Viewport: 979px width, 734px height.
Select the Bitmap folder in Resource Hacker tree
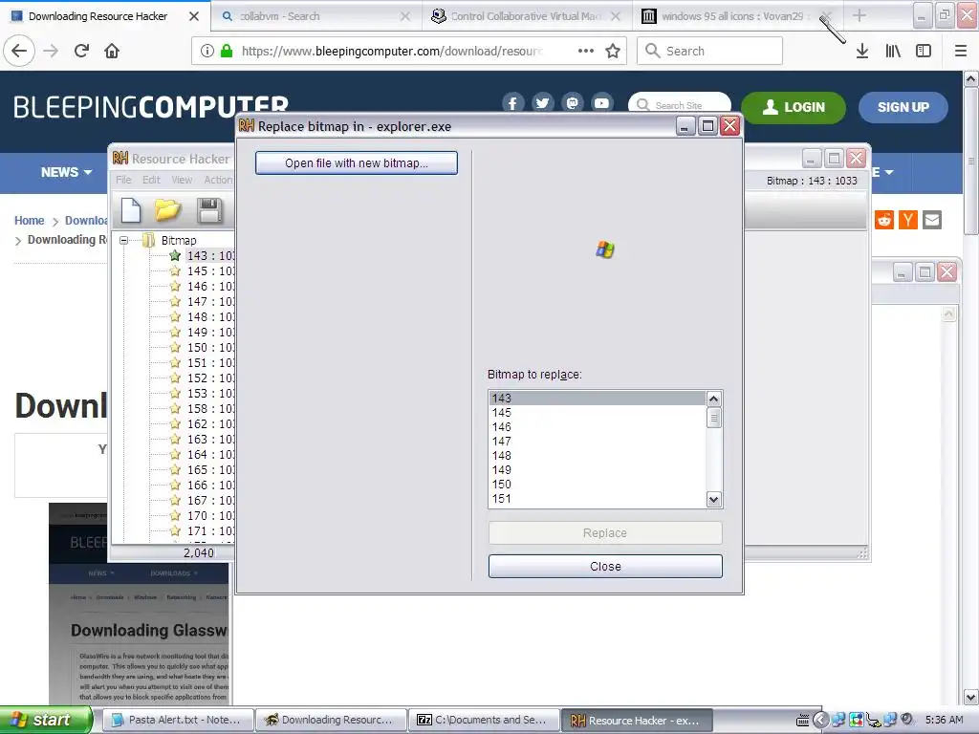178,240
